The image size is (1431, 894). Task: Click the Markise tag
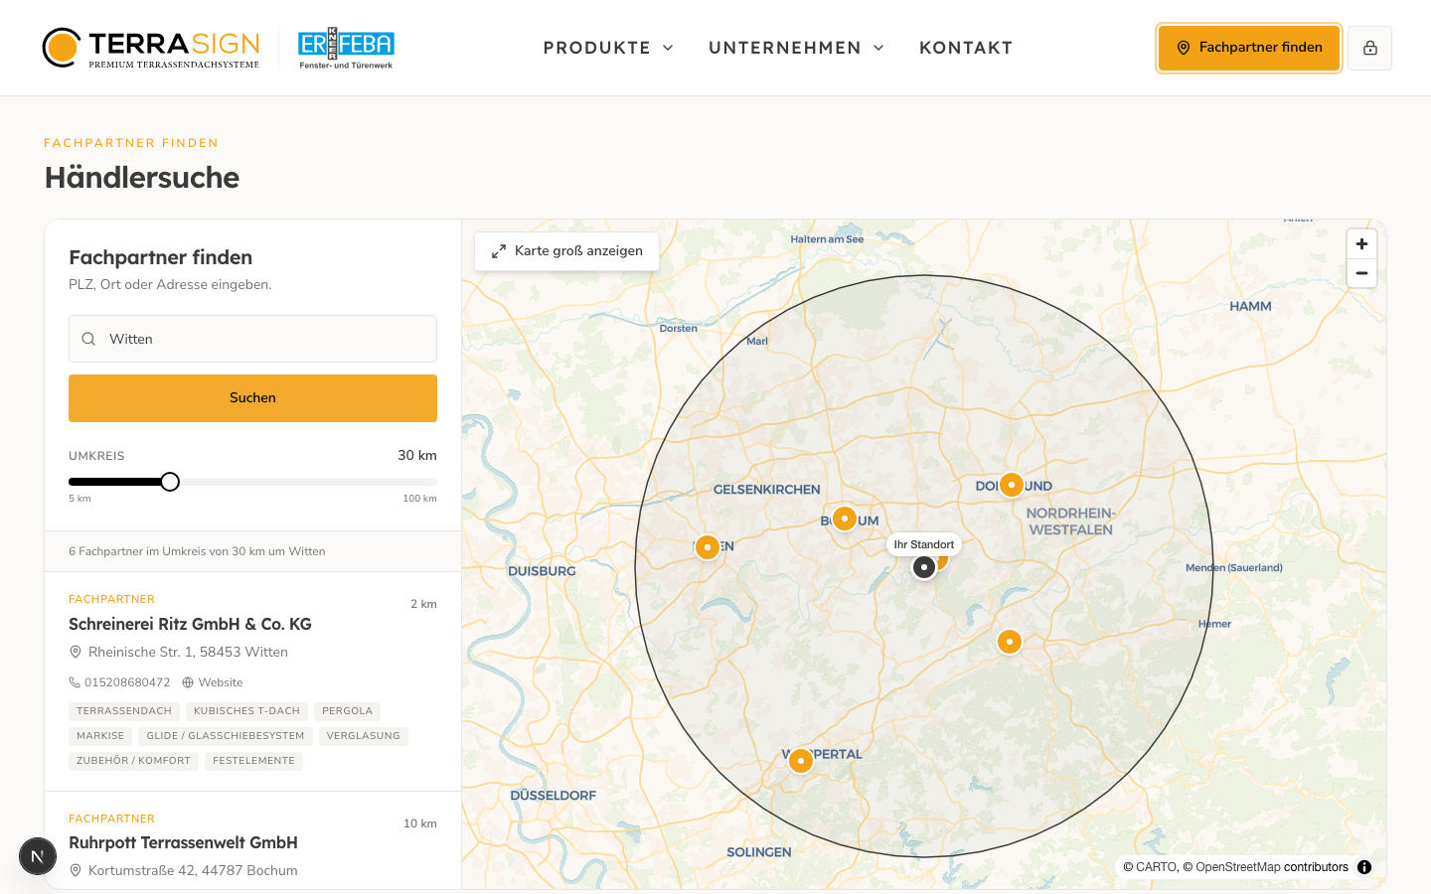pyautogui.click(x=100, y=736)
